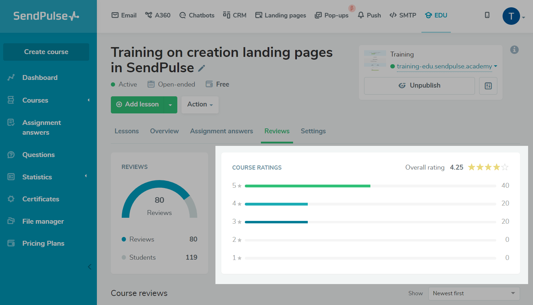Click the Courses stack icon
The image size is (533, 305).
click(11, 100)
